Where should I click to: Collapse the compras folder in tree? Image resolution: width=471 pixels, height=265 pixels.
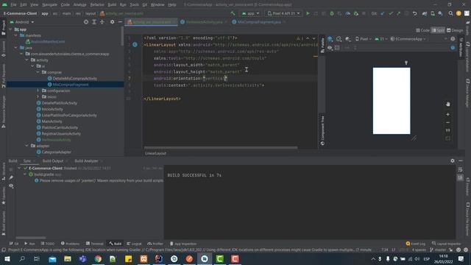click(x=38, y=72)
